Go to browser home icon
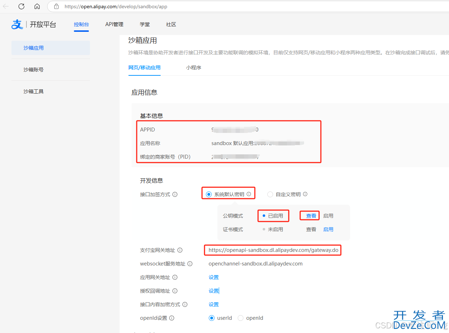The height and width of the screenshot is (333, 449). [37, 6]
